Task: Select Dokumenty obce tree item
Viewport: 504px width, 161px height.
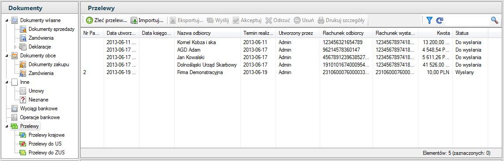Action: click(37, 56)
